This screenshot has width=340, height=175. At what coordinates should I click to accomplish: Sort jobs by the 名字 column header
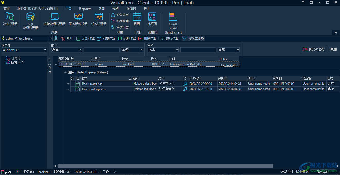tap(106, 78)
